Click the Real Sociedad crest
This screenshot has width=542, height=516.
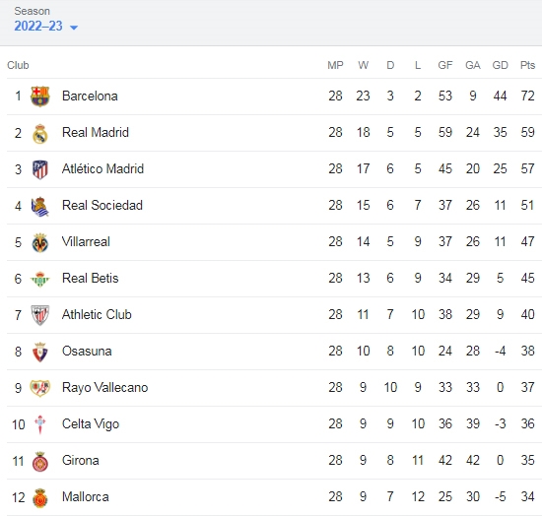39,206
